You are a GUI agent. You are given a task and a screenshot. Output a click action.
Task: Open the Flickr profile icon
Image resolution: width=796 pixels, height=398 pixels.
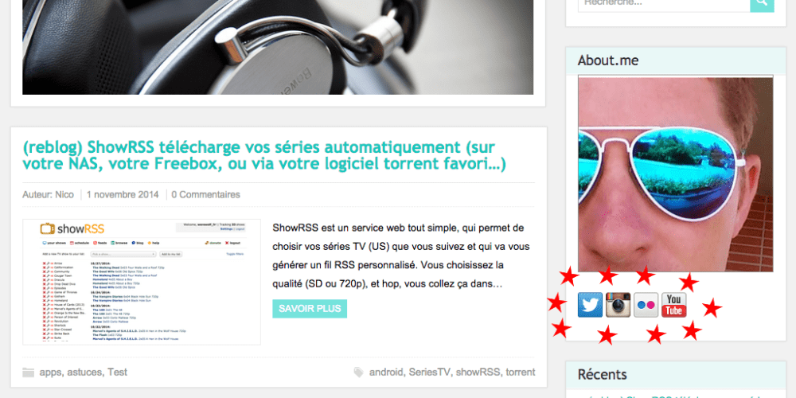tap(646, 305)
